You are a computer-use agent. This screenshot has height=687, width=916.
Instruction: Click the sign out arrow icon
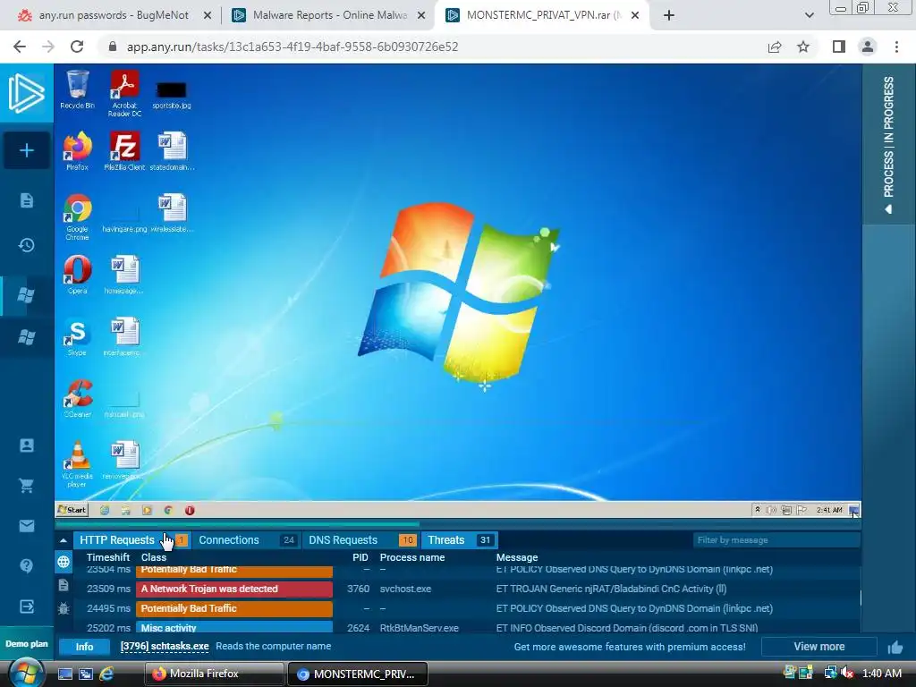coord(26,606)
